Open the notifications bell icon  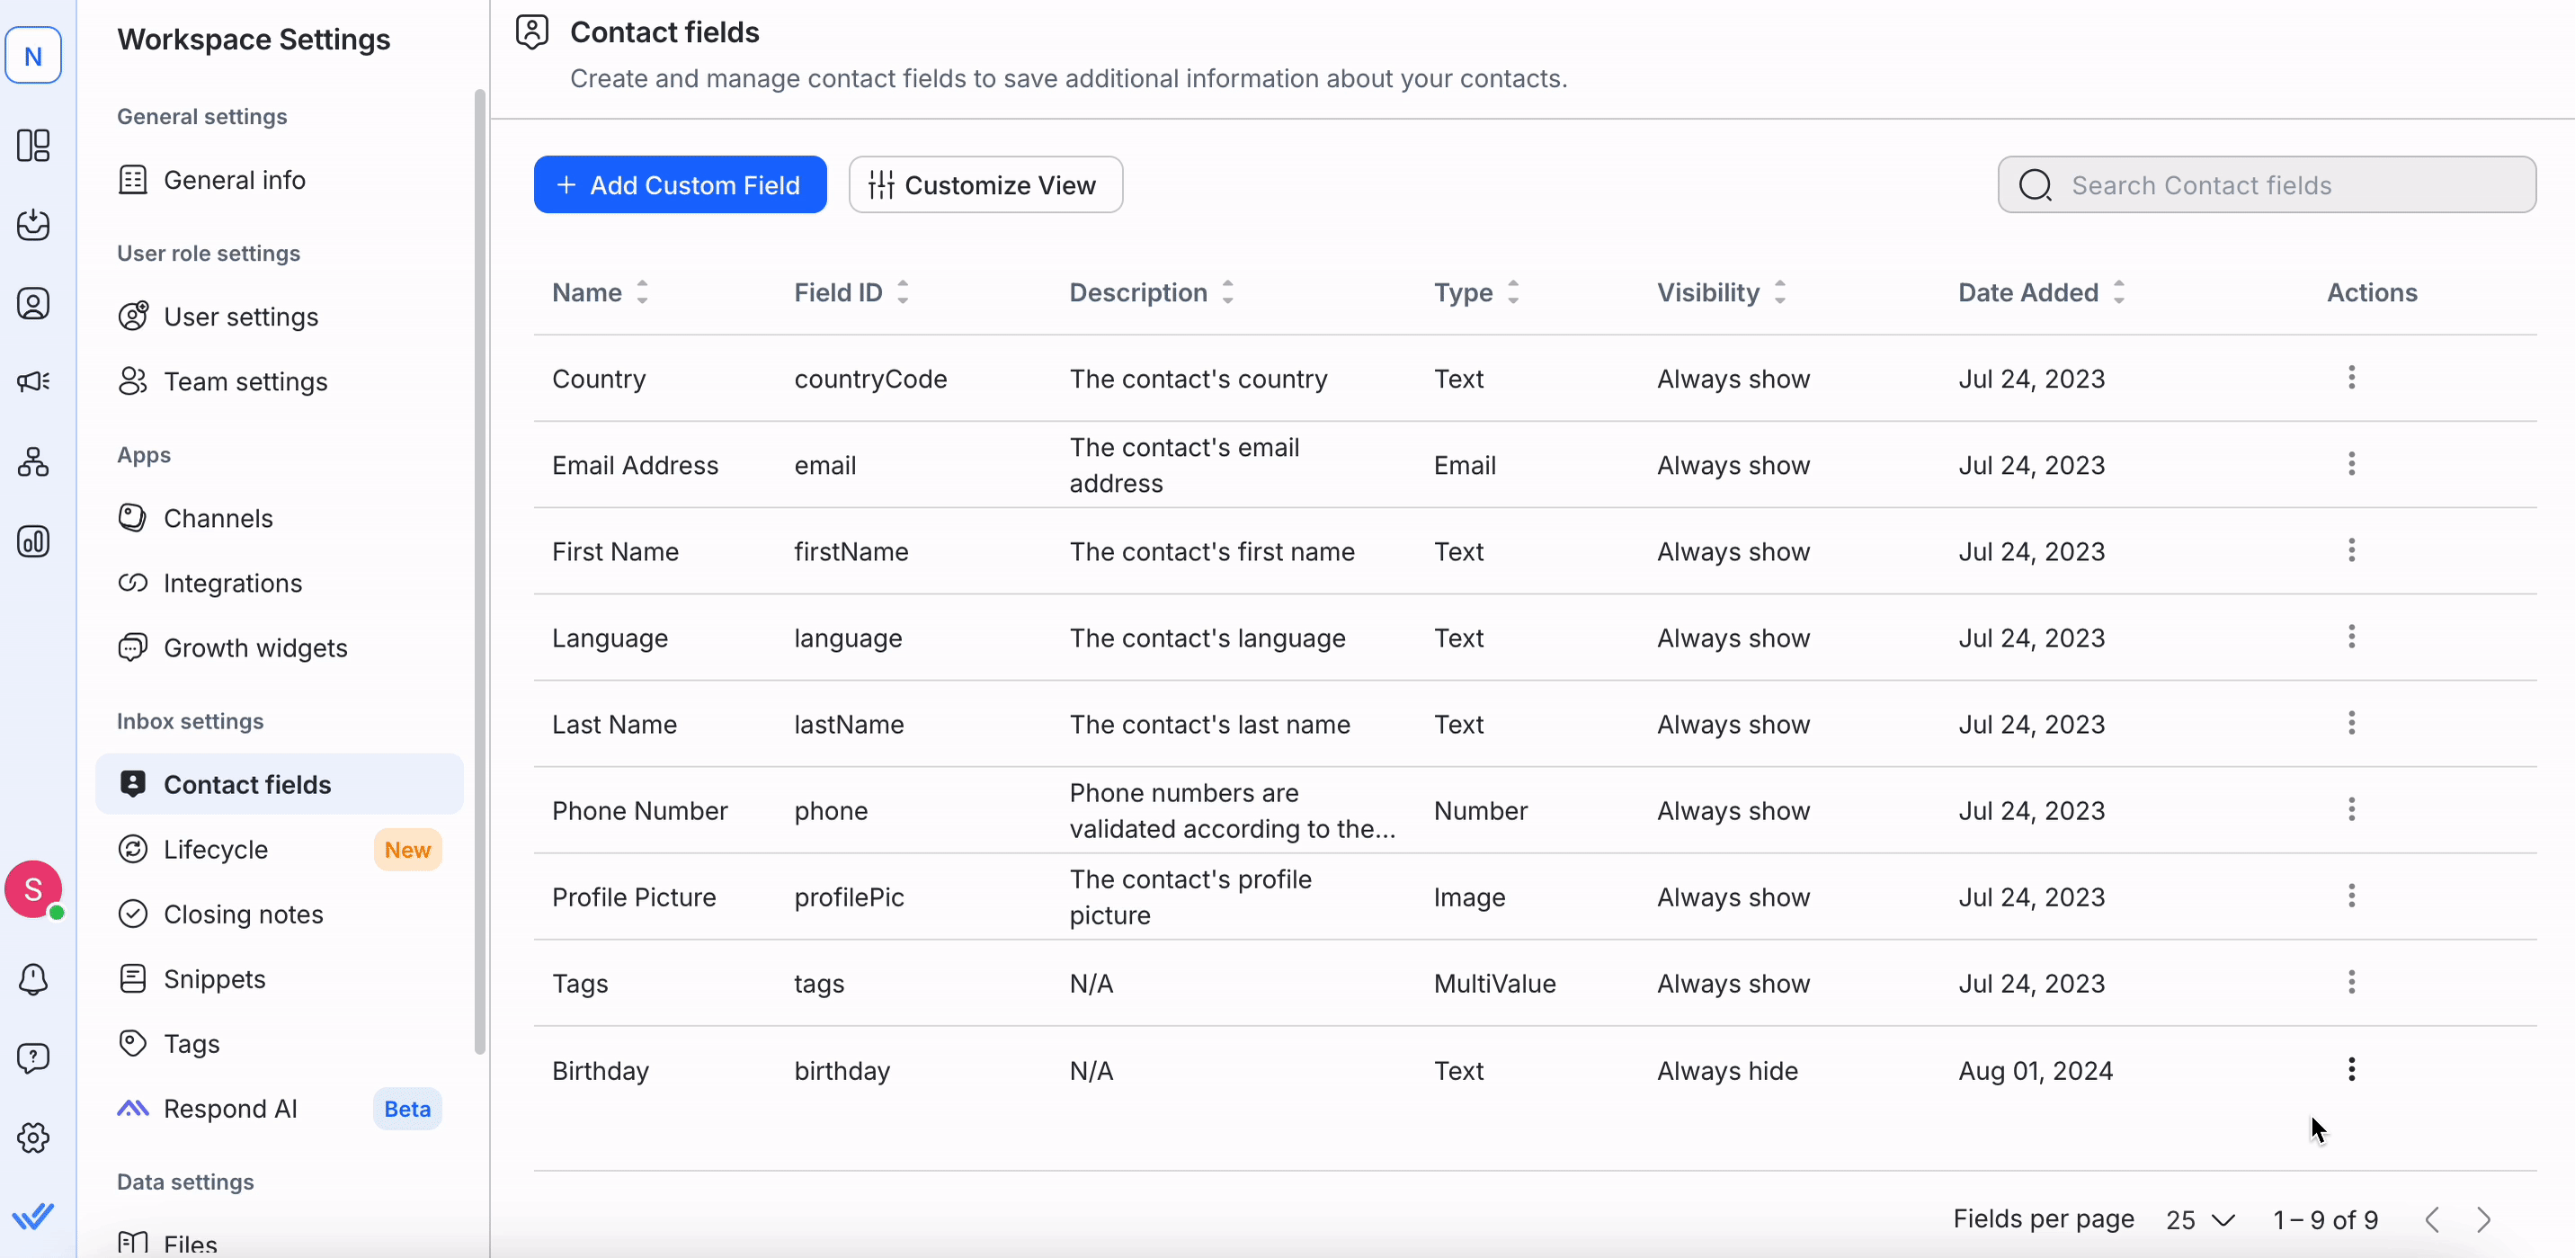[33, 979]
